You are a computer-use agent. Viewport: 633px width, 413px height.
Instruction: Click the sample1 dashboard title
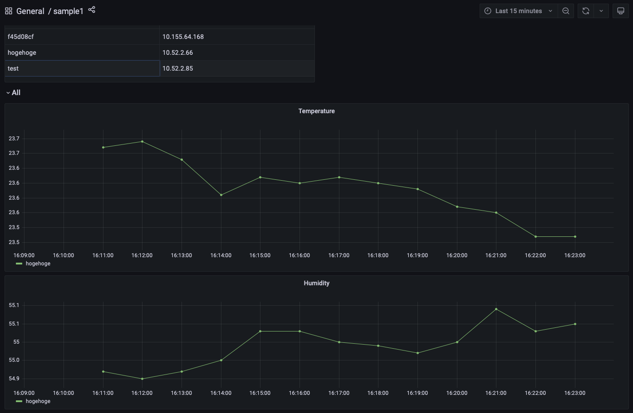(69, 11)
